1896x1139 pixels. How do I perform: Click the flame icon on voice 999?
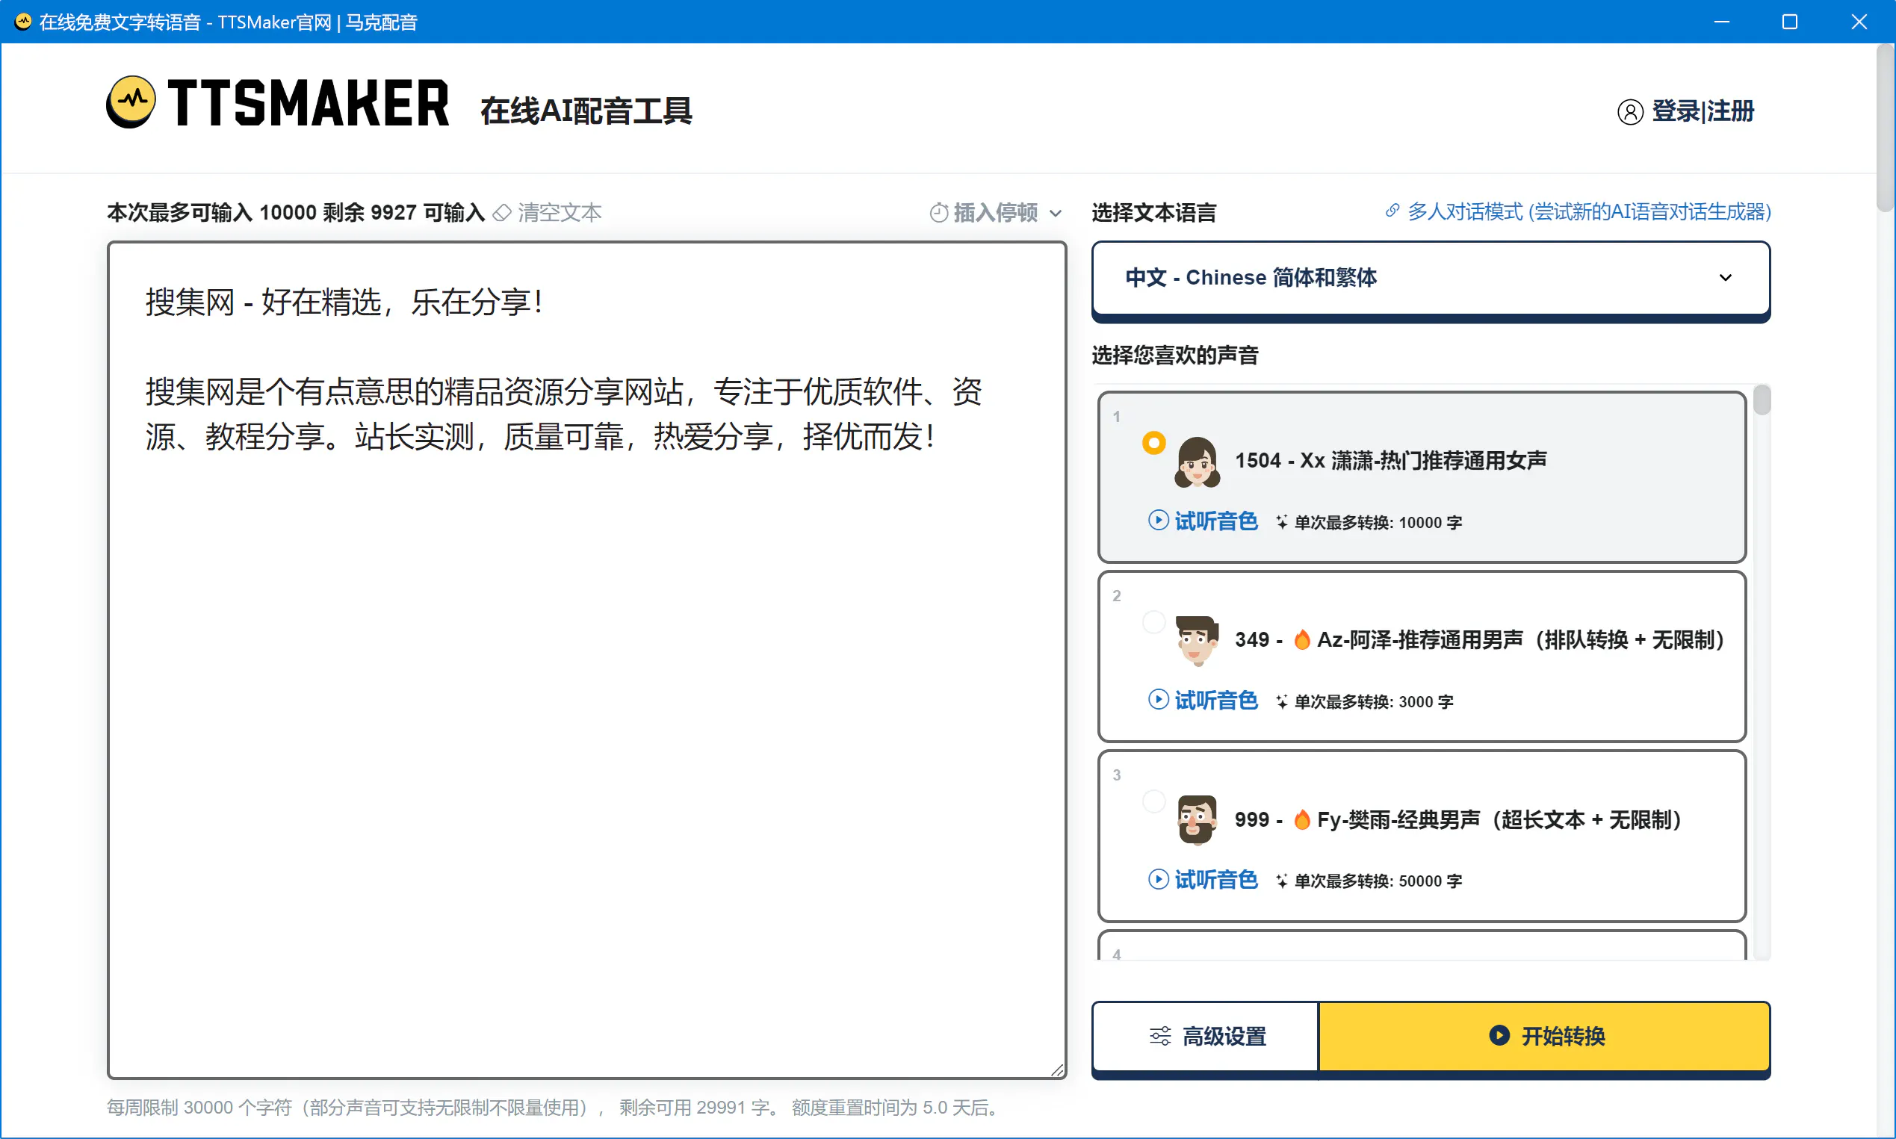pos(1302,820)
